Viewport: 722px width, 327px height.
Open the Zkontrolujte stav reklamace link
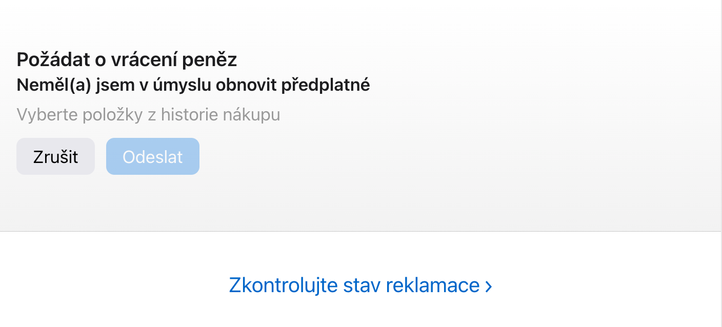354,285
